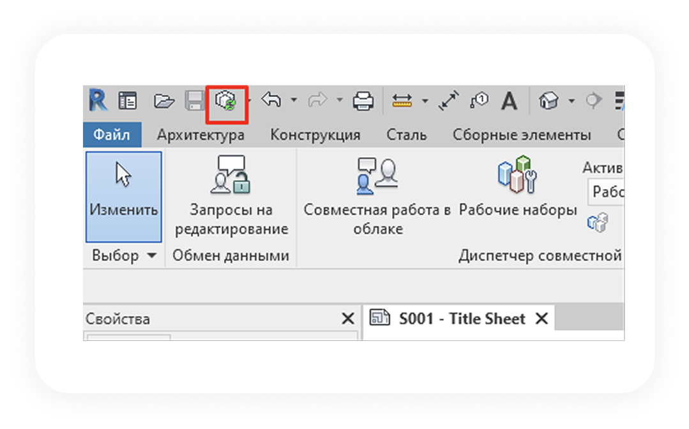Click the Save diskette icon

[x=194, y=101]
